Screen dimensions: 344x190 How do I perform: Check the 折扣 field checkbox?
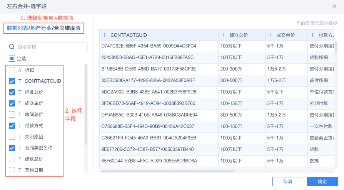click(x=12, y=70)
